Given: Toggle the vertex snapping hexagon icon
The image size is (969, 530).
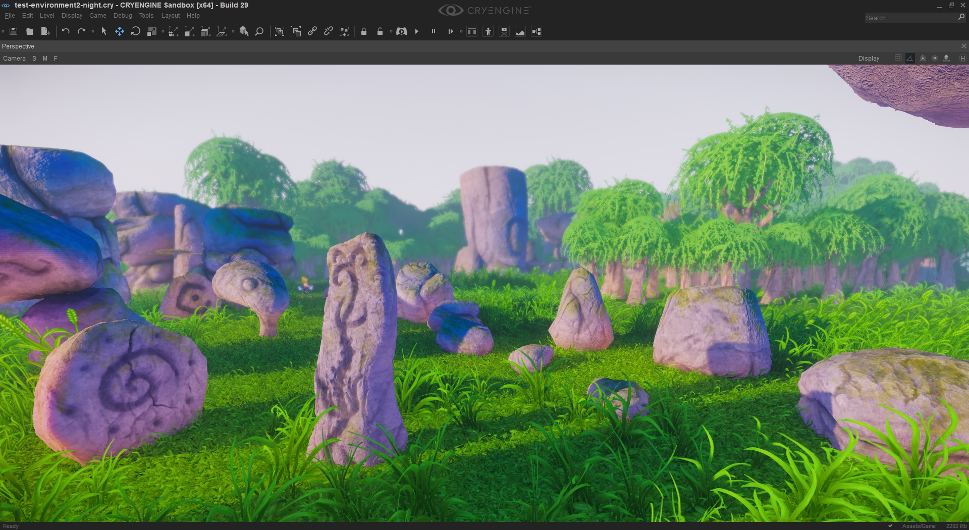Looking at the screenshot, I should [x=935, y=58].
